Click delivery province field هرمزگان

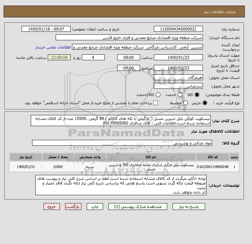(178, 78)
